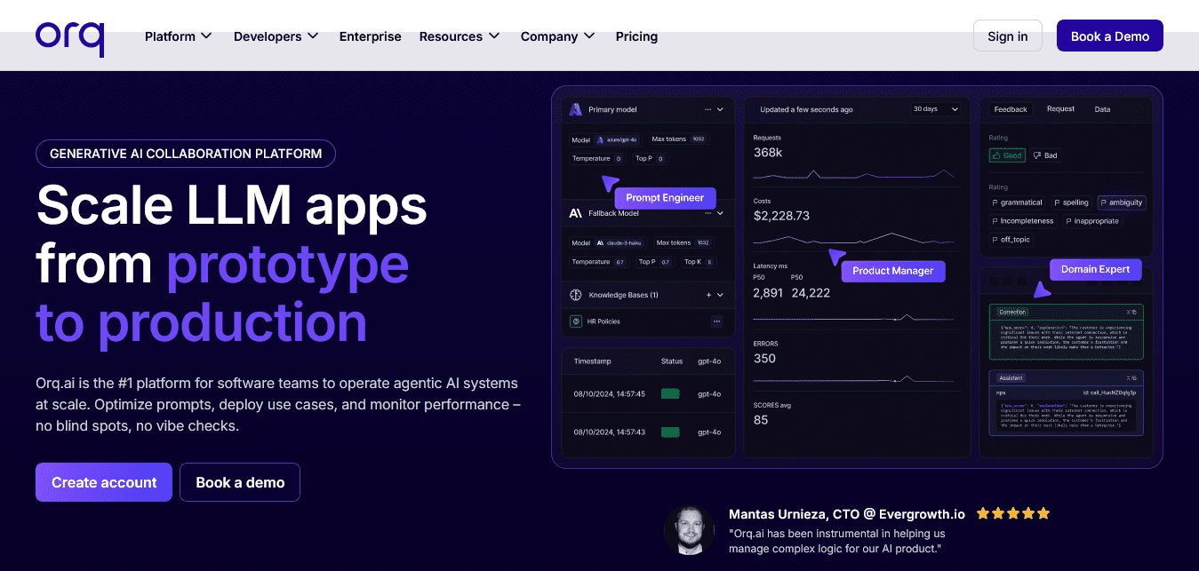1199x571 pixels.
Task: Collapse the Fallback Model section chevron
Action: coord(721,213)
